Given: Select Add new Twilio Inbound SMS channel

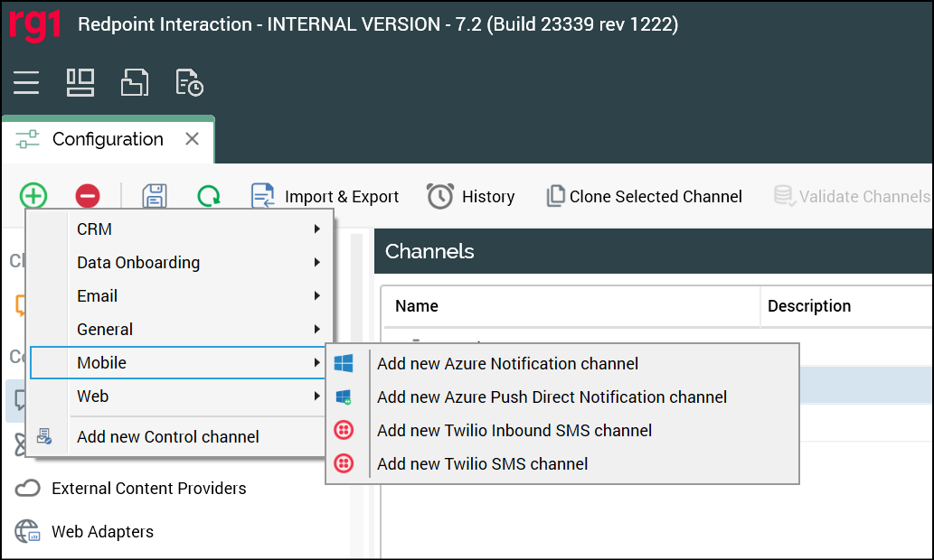Looking at the screenshot, I should [x=514, y=430].
